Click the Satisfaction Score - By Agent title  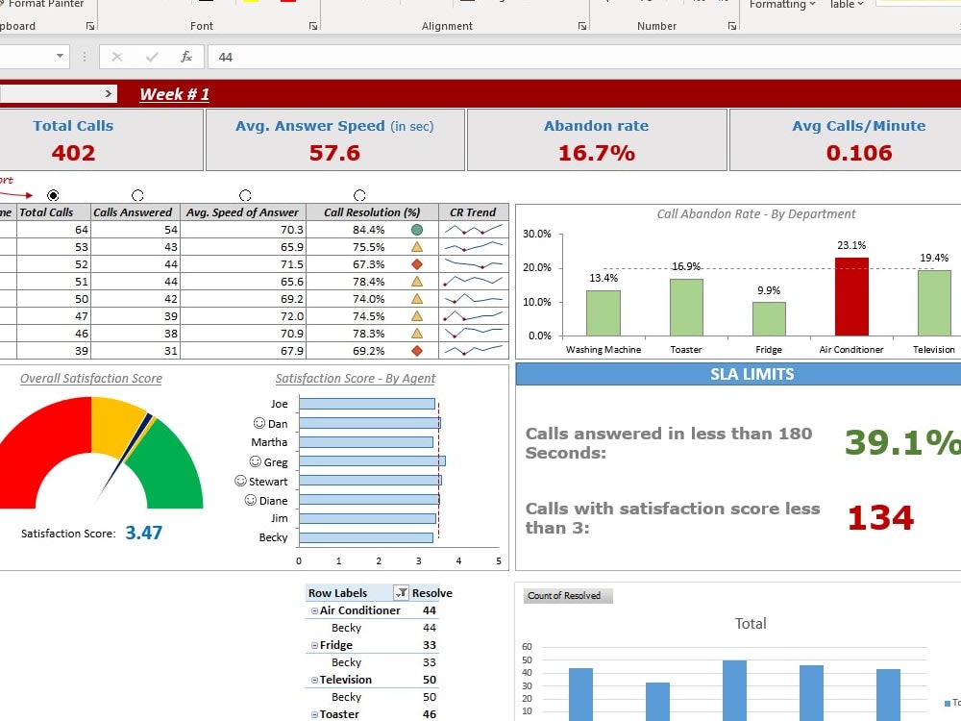[356, 378]
